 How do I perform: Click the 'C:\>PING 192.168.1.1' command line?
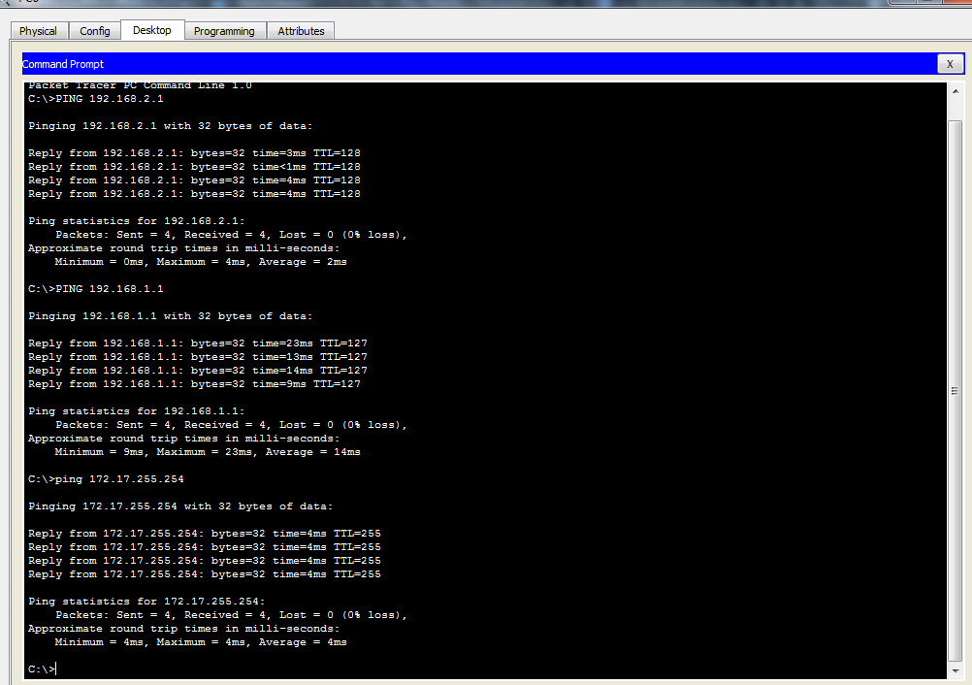(96, 289)
